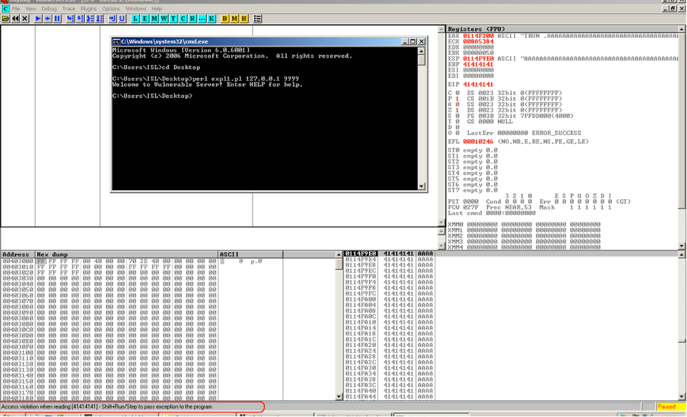Viewport: 687px width, 417px height.
Task: Select the XMM0 register row
Action: 524,225
